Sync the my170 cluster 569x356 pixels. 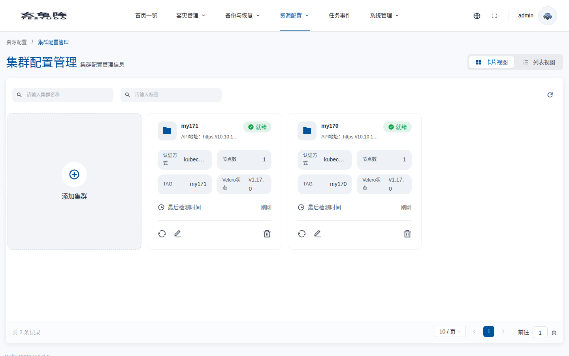302,234
